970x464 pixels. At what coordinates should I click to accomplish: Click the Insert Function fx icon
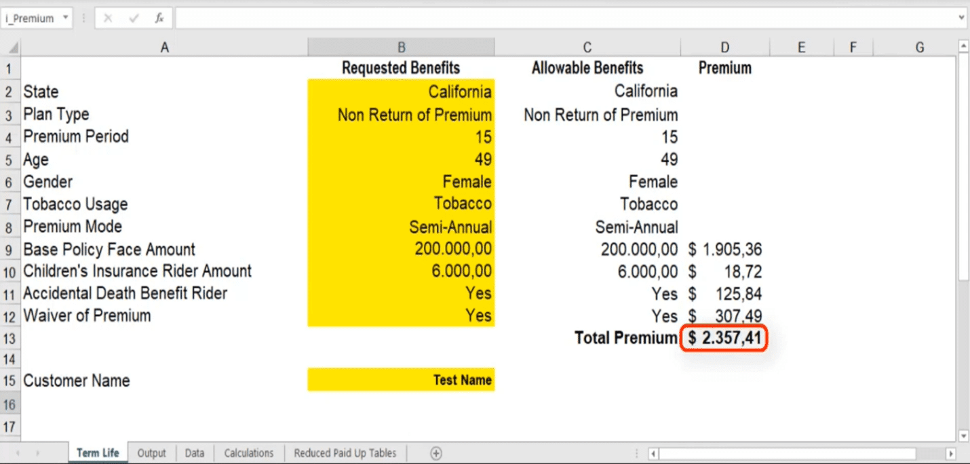pyautogui.click(x=159, y=18)
